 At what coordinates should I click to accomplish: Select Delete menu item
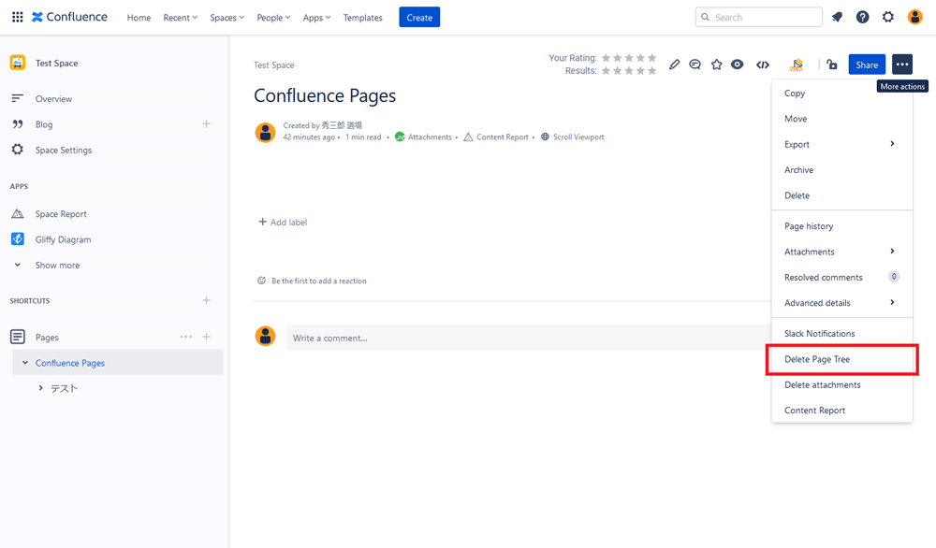tap(841, 195)
